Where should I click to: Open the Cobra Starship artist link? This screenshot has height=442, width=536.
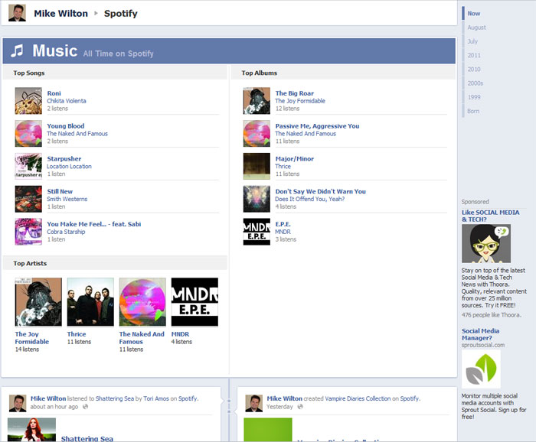click(66, 232)
